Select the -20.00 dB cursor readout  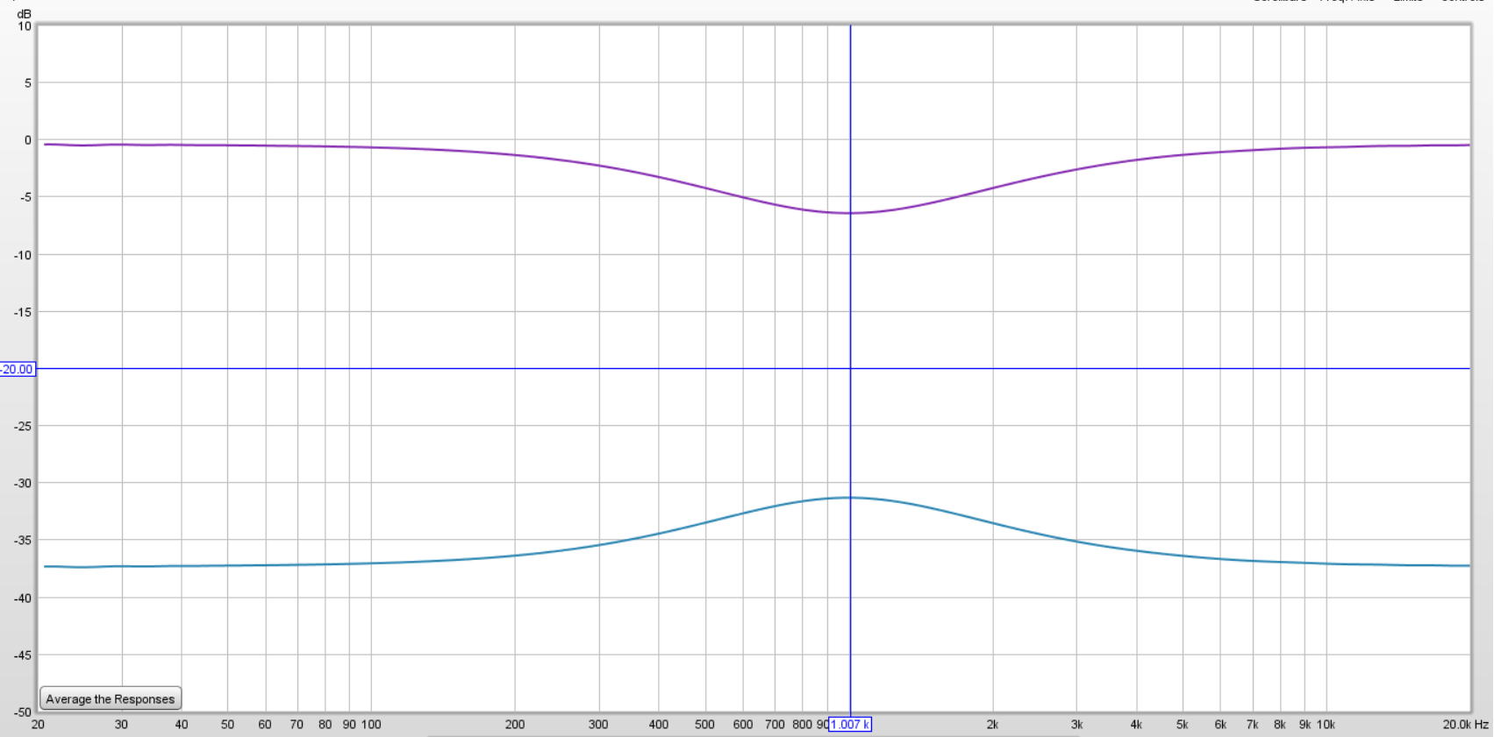[17, 369]
